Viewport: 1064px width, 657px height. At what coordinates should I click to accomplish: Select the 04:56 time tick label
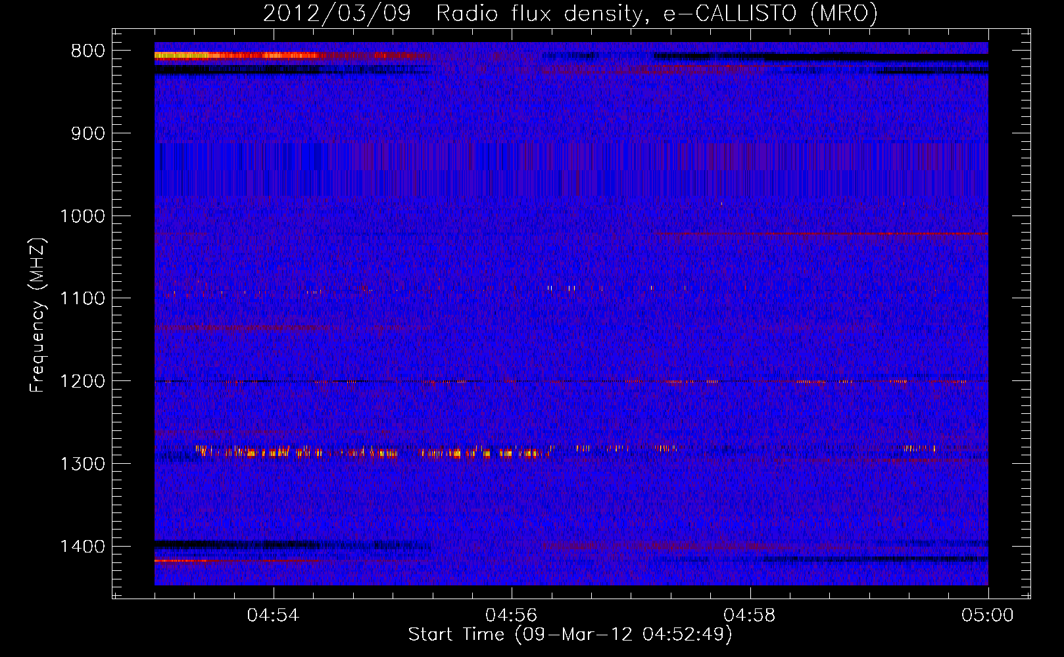(511, 615)
